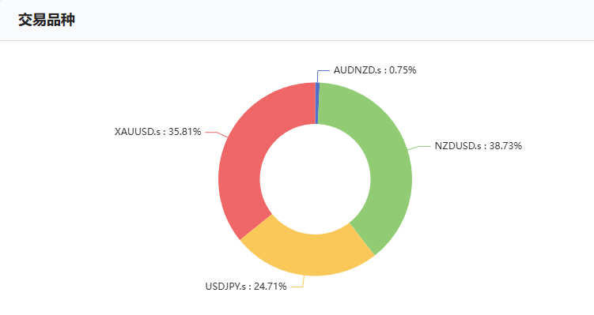This screenshot has width=594, height=315.
Task: Click the XAUUSD.s symbol name label
Action: click(138, 132)
